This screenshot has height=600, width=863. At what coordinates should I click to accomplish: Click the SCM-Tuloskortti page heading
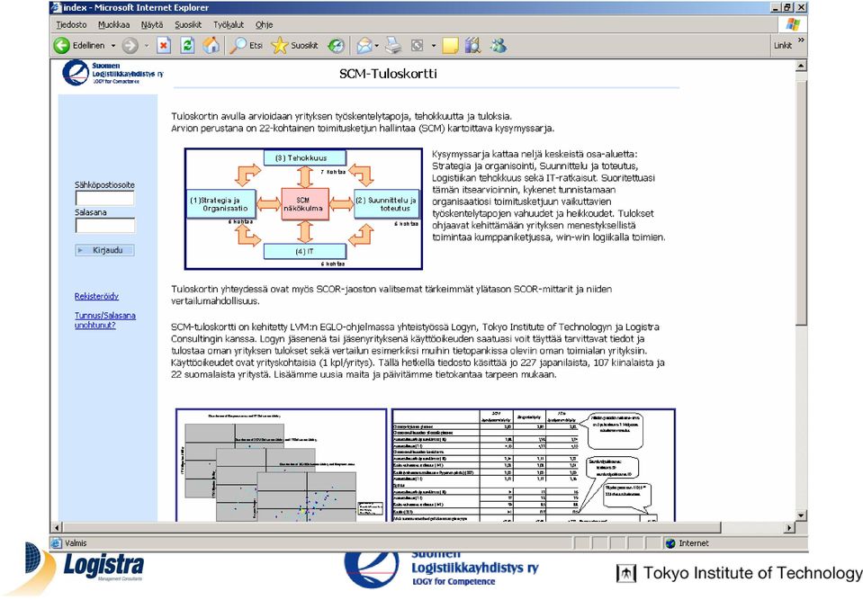coord(388,74)
